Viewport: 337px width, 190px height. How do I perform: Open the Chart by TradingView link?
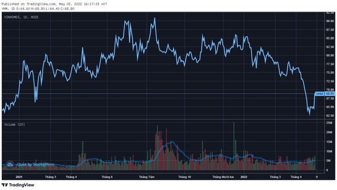tap(35, 165)
